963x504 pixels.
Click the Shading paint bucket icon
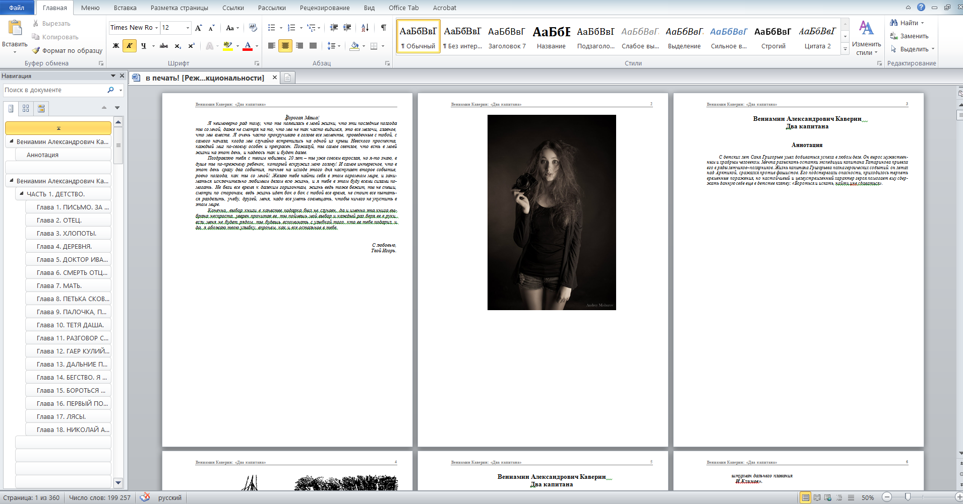click(x=354, y=46)
